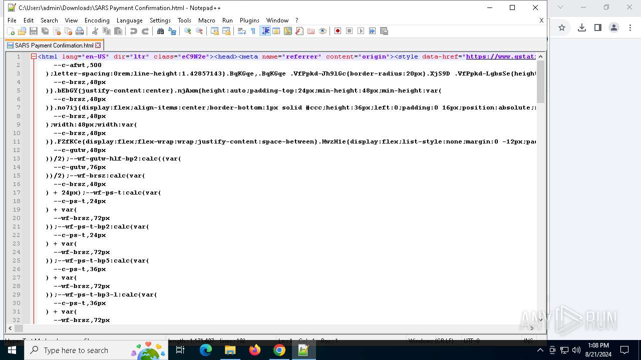Click the taskbar search box
Viewport: 641px width, 360px height.
click(96, 350)
